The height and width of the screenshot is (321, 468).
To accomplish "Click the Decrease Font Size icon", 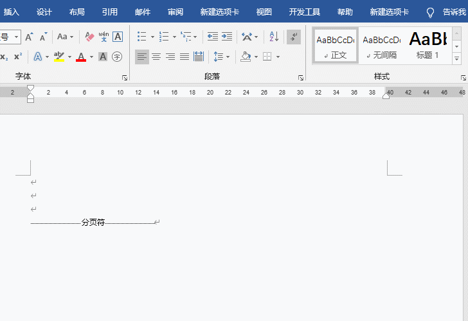I will (x=44, y=37).
